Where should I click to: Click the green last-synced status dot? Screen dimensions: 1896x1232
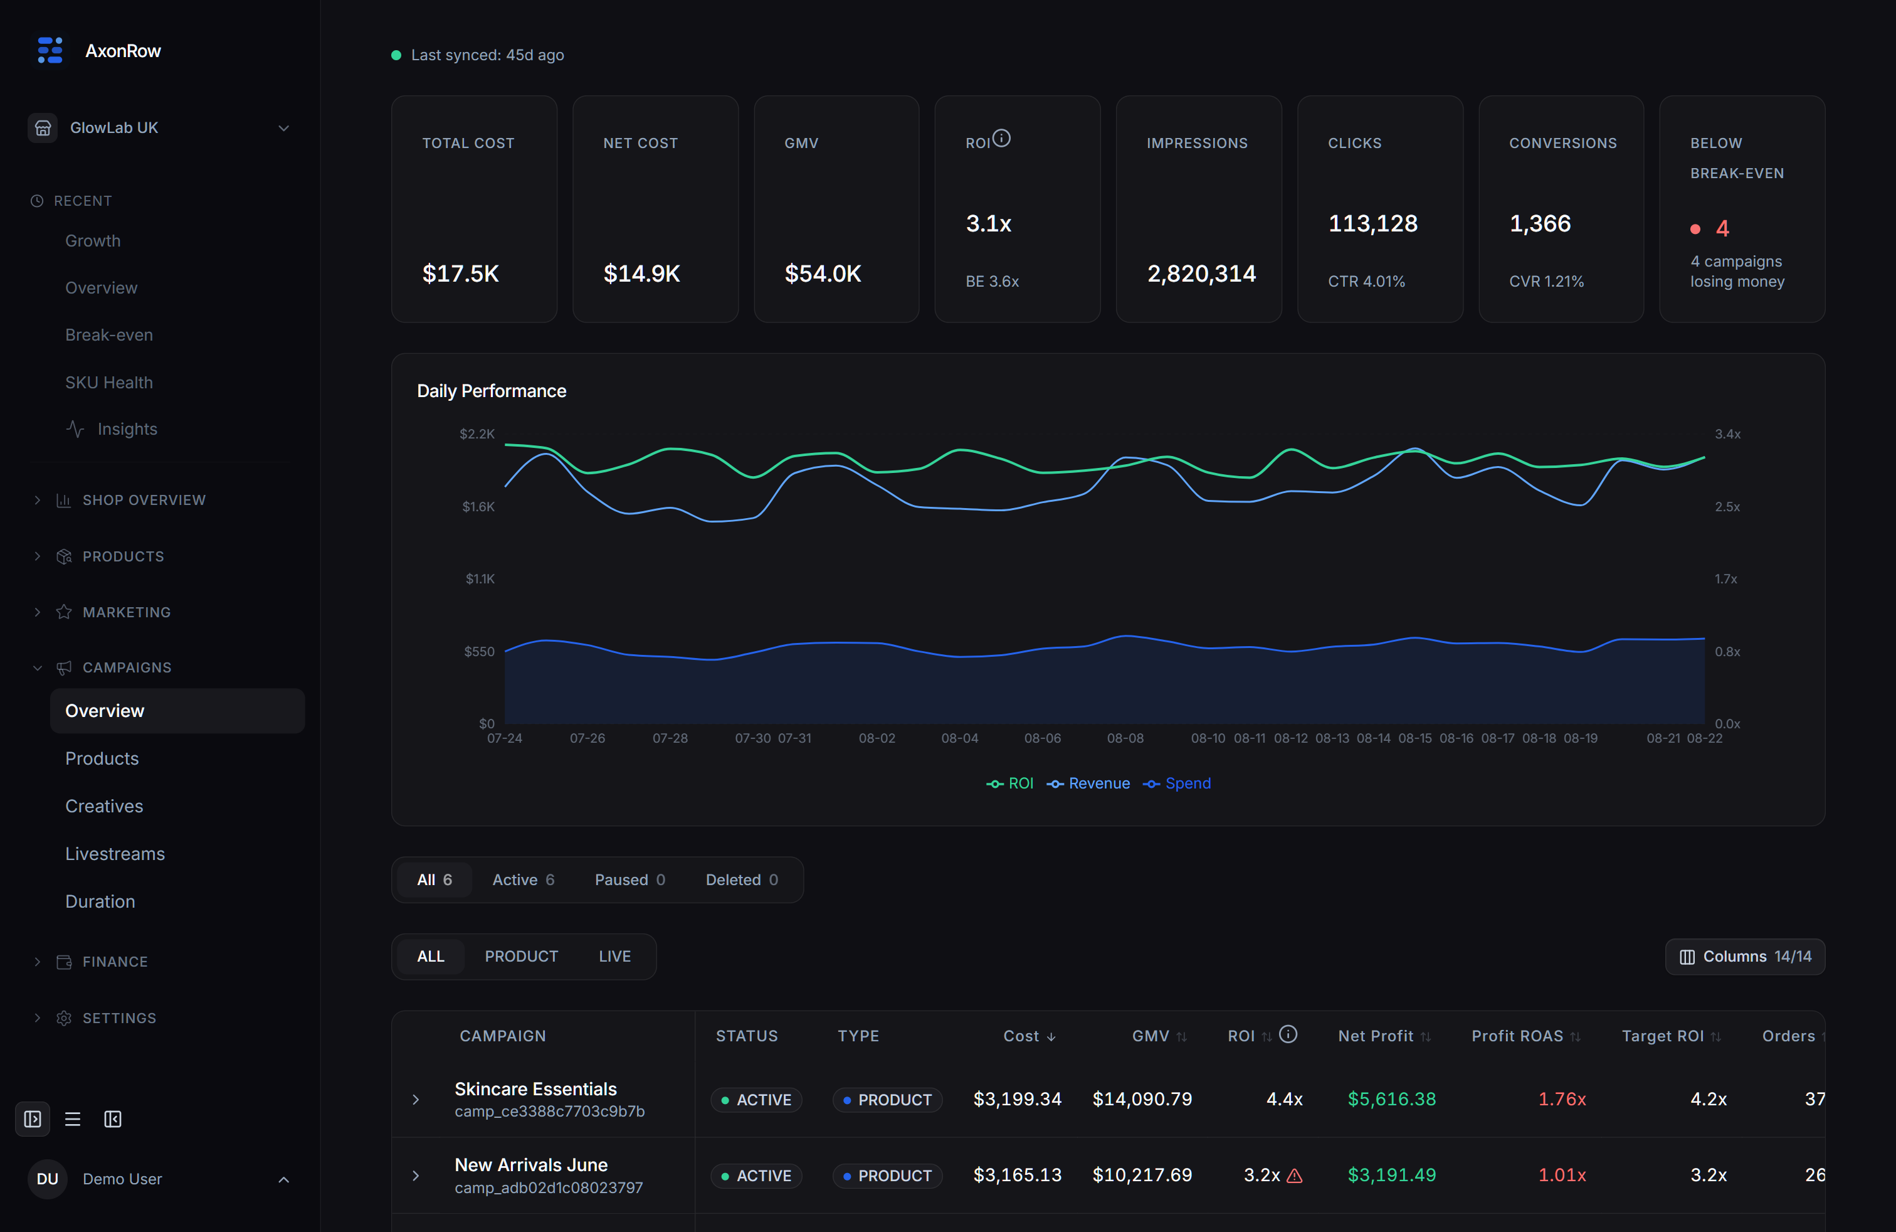click(x=396, y=55)
